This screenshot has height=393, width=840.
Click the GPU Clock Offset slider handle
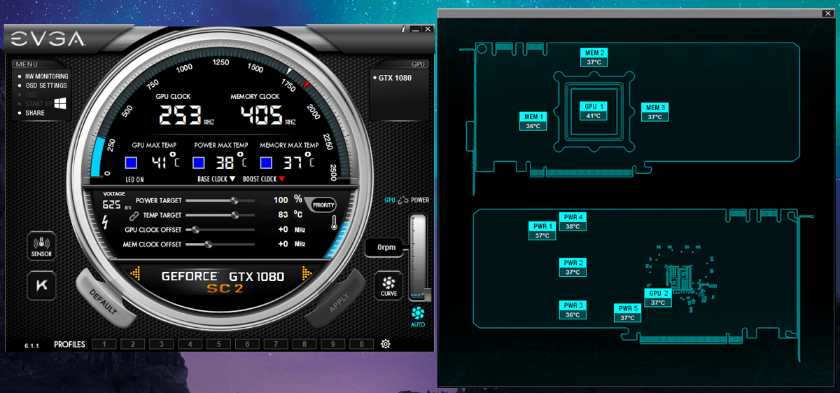(196, 230)
